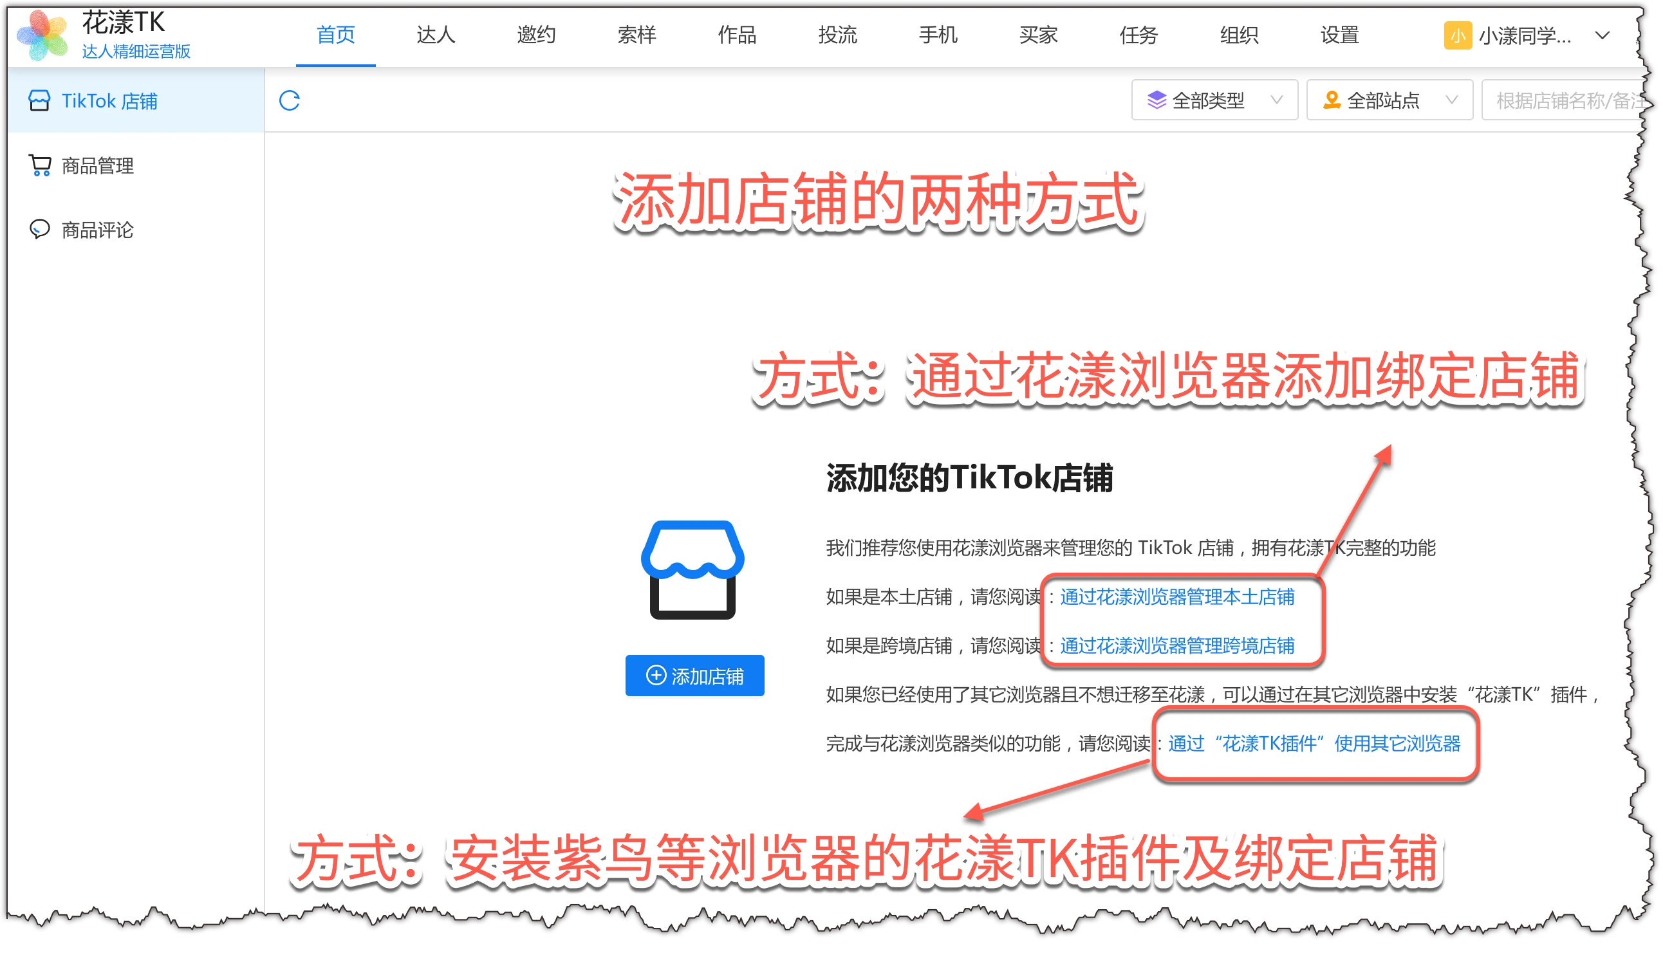
Task: Click the TikTok 店铺 storefront sidebar icon
Action: click(x=40, y=100)
